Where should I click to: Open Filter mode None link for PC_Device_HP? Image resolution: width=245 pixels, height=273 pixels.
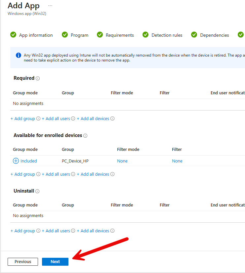(x=122, y=161)
